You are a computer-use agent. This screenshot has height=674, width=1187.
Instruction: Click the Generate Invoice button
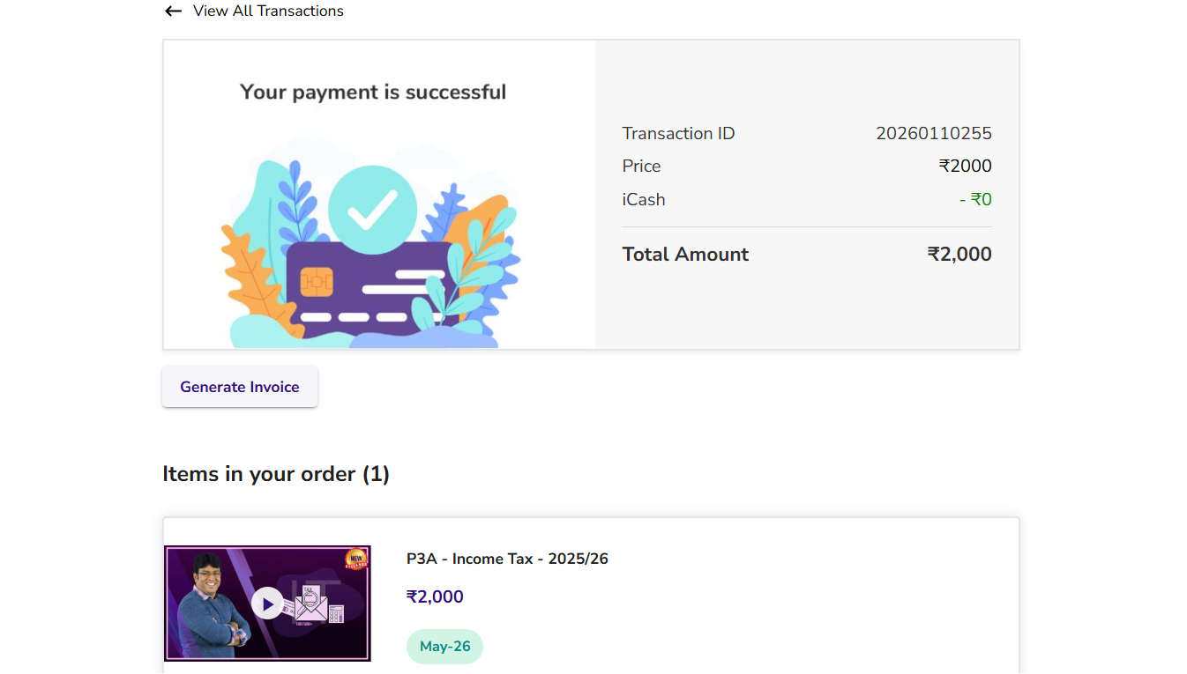(240, 387)
